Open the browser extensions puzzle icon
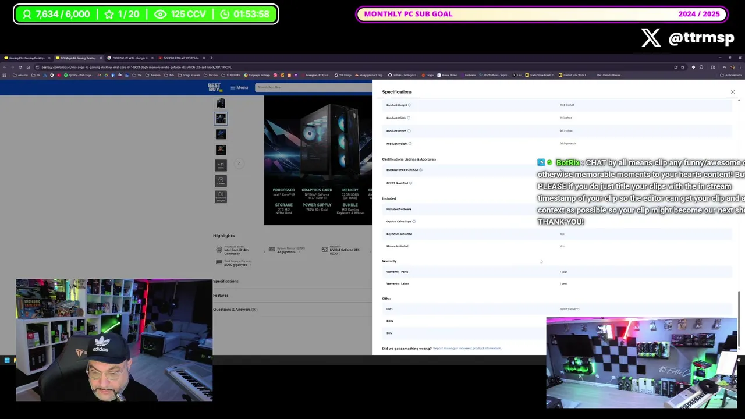The width and height of the screenshot is (745, 419). [x=701, y=67]
